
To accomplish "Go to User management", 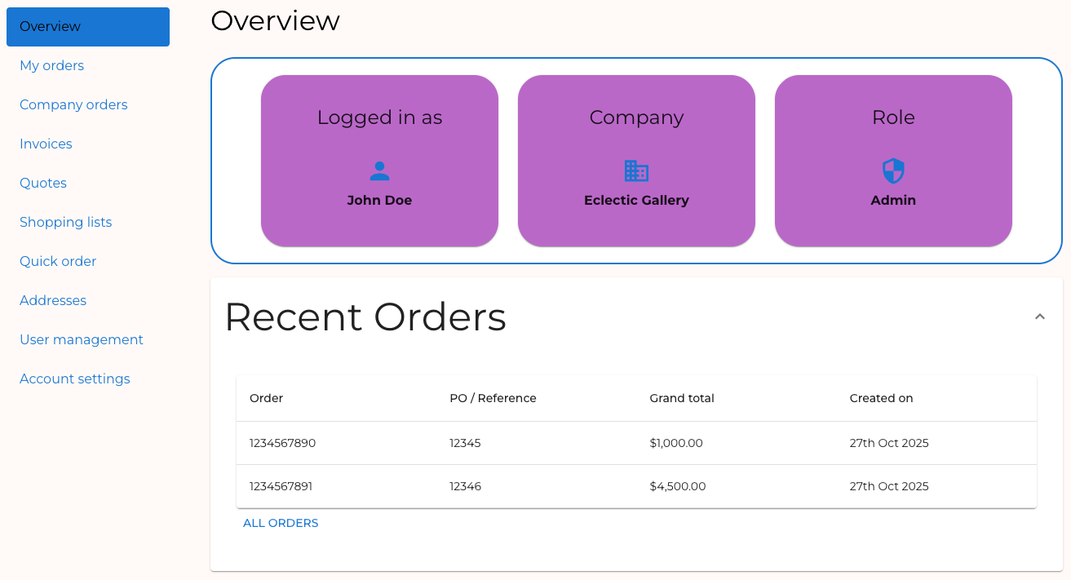I will click(x=82, y=339).
